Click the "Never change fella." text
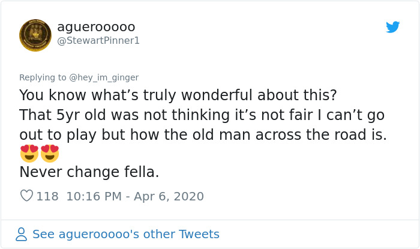This screenshot has width=420, height=249. [x=89, y=172]
